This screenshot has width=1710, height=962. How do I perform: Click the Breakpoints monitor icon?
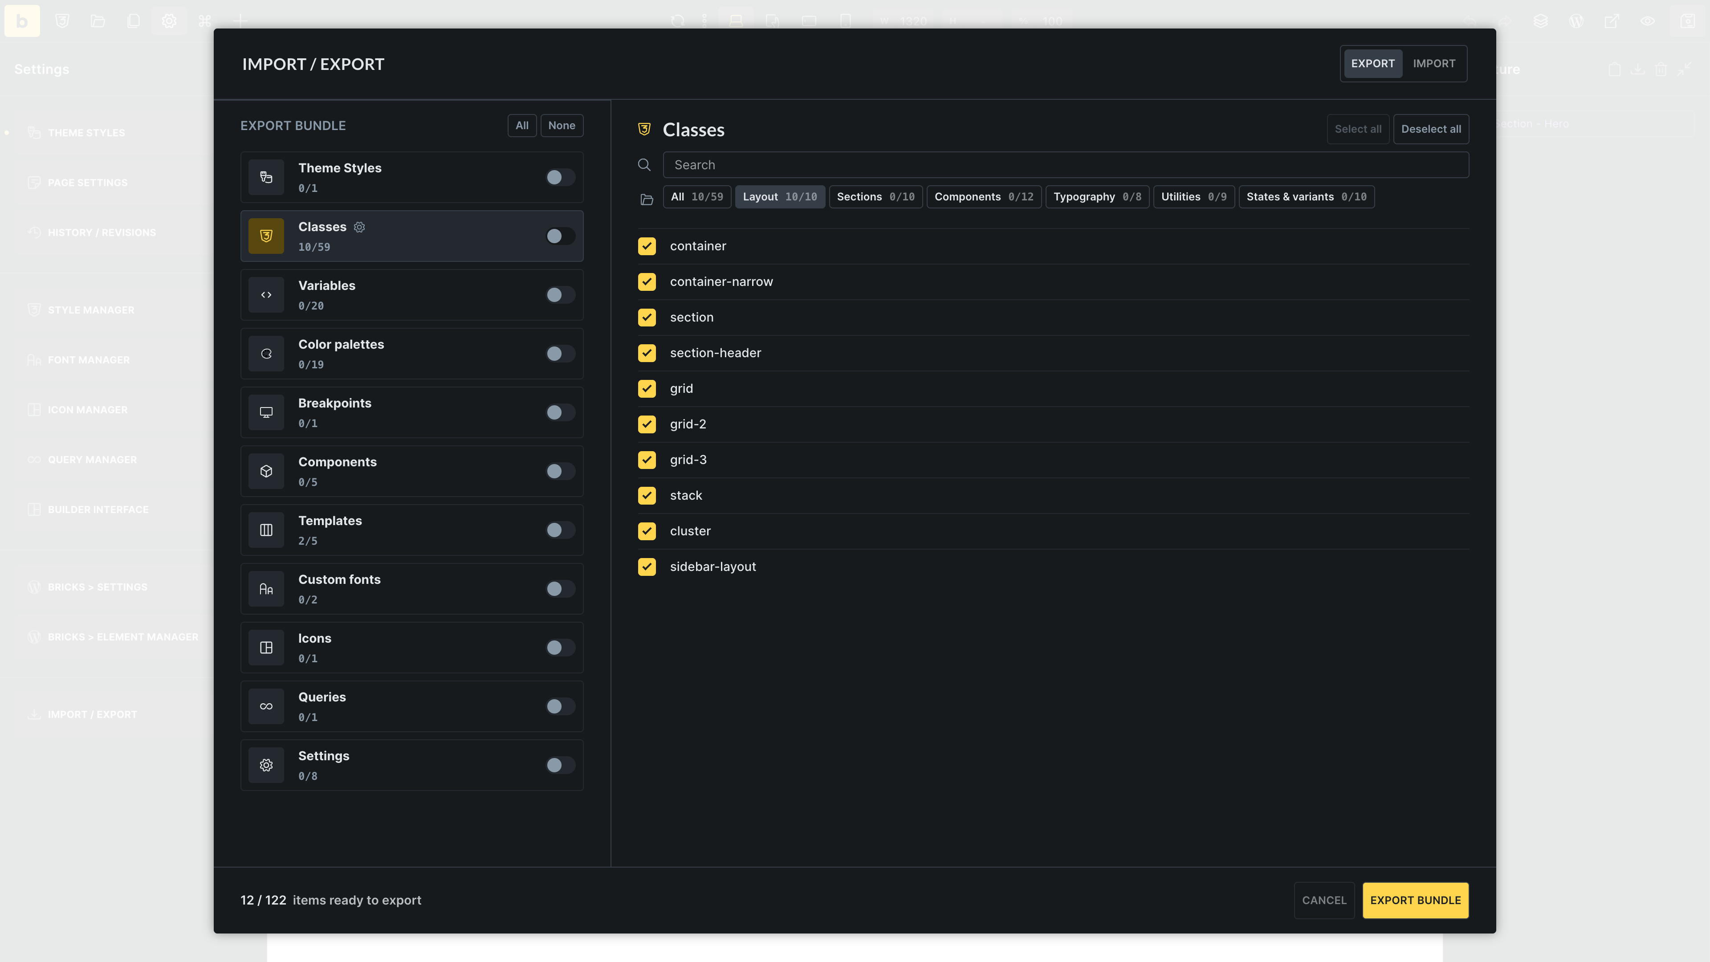tap(266, 412)
